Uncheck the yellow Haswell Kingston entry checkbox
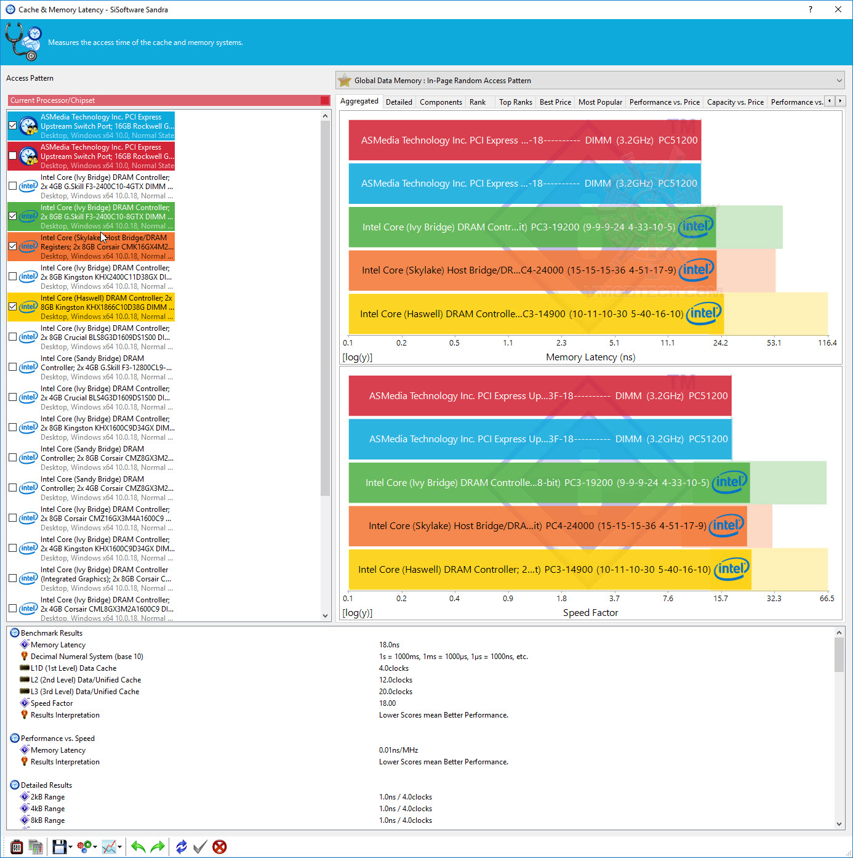Image resolution: width=853 pixels, height=858 pixels. coord(12,307)
